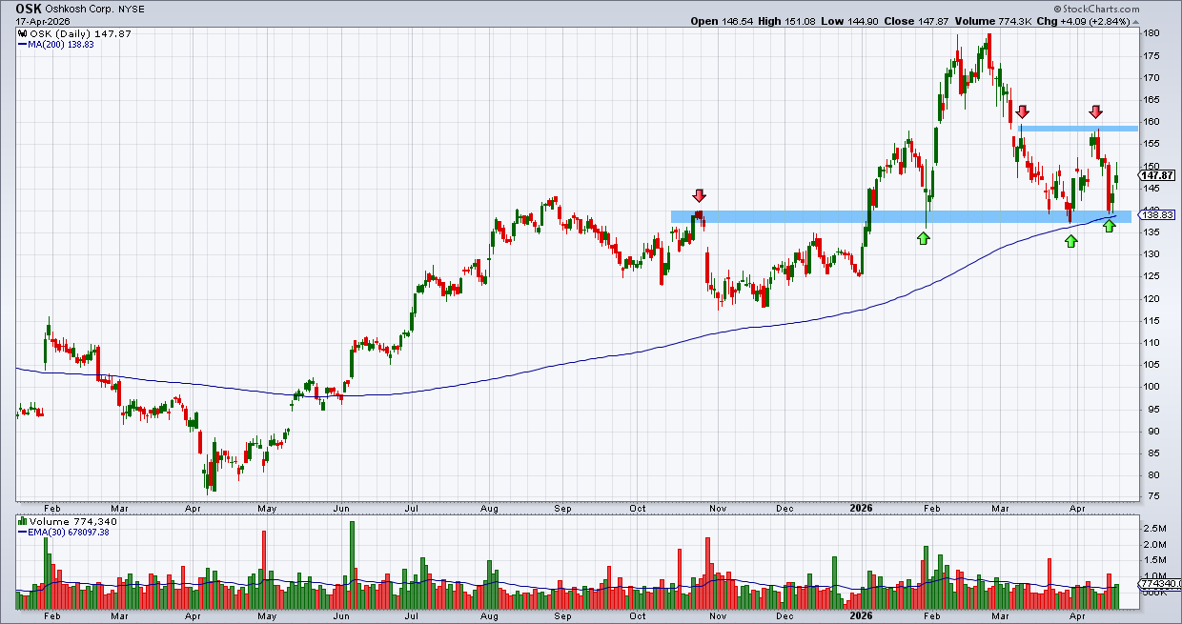Click the Aug label on time axis
Screen dimensions: 1182x624
point(489,509)
